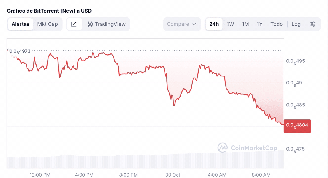Click the CoinMarketCap watermark logo
The image size is (328, 178).
[247, 148]
